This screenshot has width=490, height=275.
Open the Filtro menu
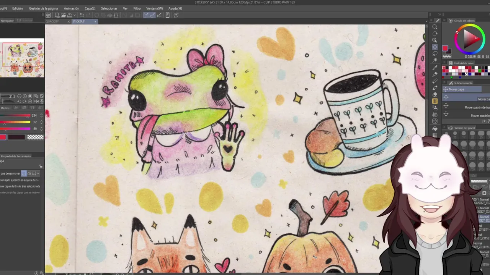pos(137,8)
